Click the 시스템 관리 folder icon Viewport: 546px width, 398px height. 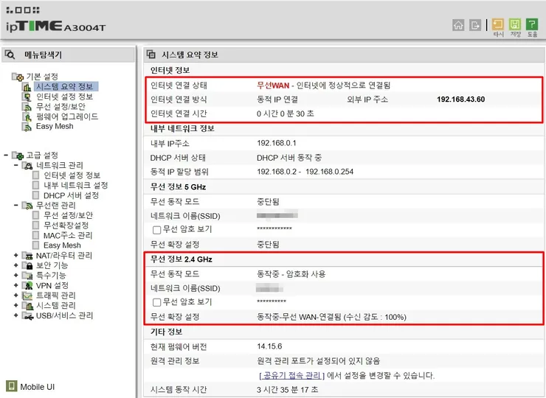coord(27,305)
